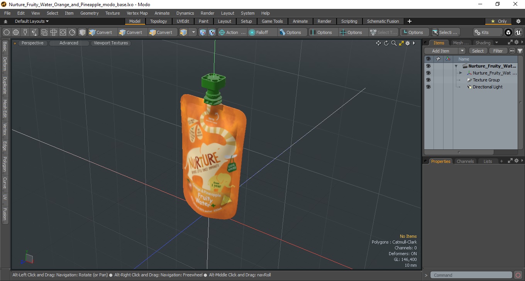Switch to the Schematic Fusion tab
The image size is (525, 281).
click(x=383, y=21)
